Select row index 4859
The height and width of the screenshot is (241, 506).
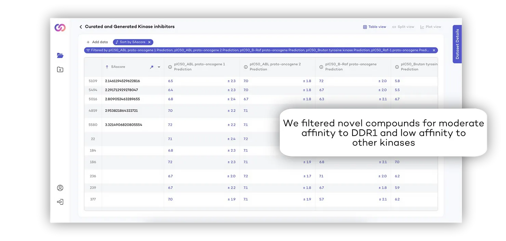pyautogui.click(x=93, y=111)
